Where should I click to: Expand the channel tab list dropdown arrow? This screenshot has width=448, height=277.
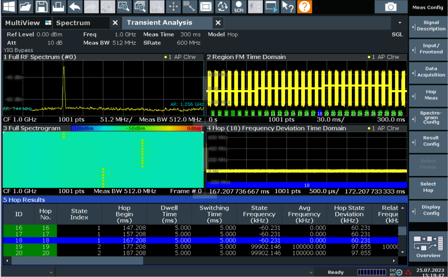click(x=400, y=23)
